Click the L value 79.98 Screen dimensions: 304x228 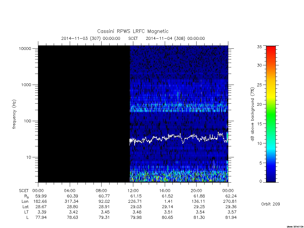coord(136,218)
